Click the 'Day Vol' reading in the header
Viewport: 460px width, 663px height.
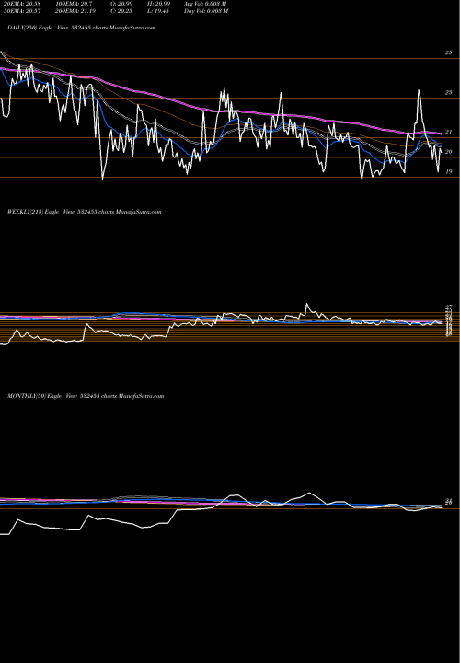point(206,11)
